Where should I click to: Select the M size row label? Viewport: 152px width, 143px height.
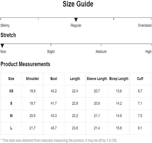11,116
